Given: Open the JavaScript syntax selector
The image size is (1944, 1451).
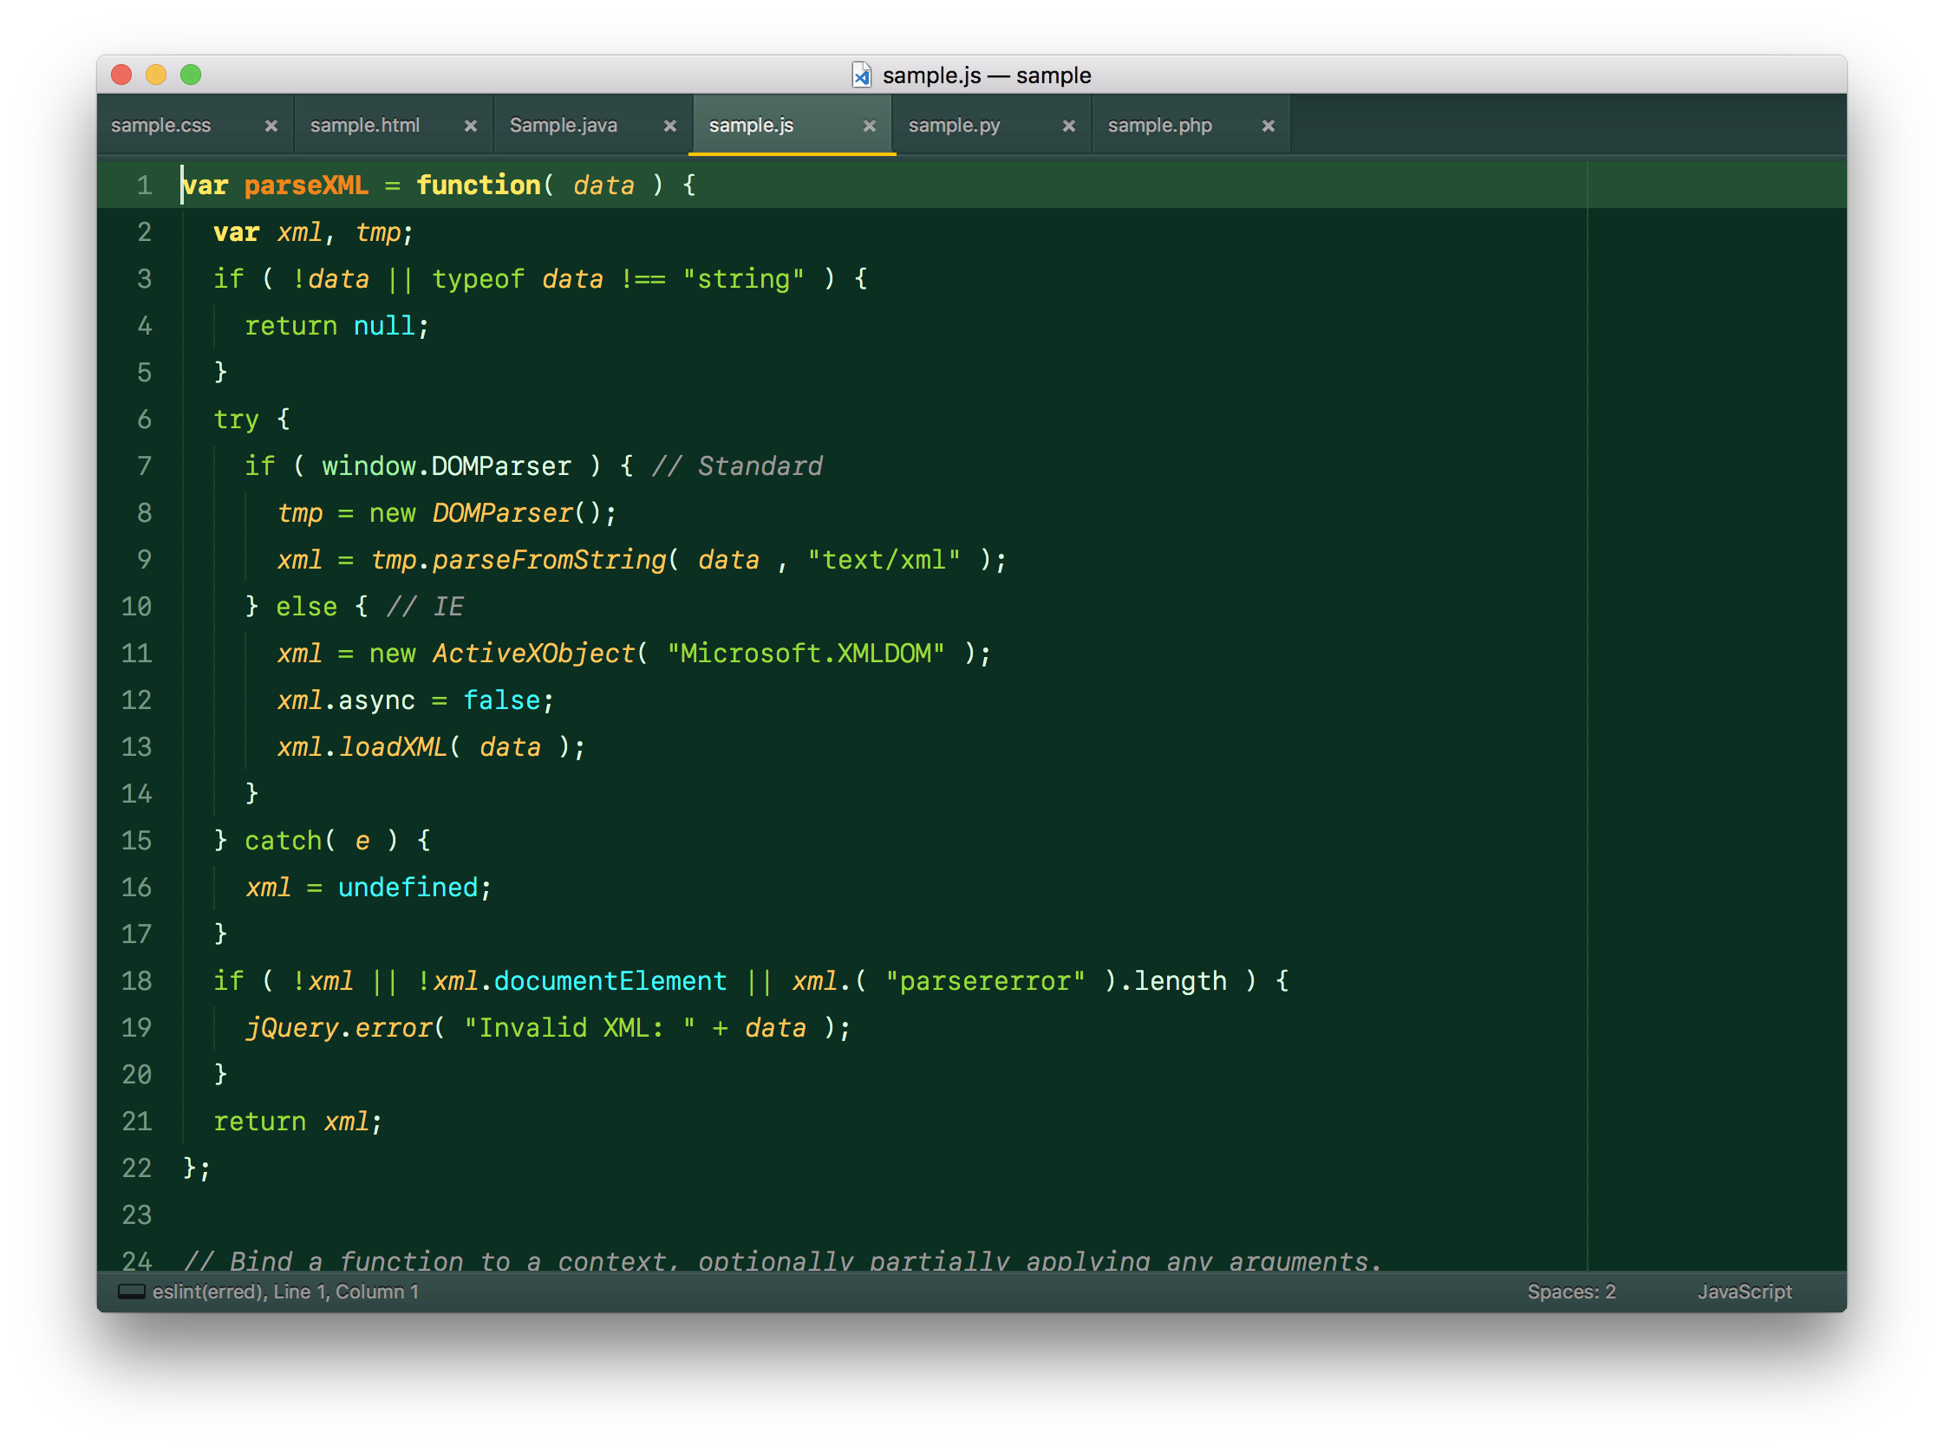Looking at the screenshot, I should pos(1744,1292).
